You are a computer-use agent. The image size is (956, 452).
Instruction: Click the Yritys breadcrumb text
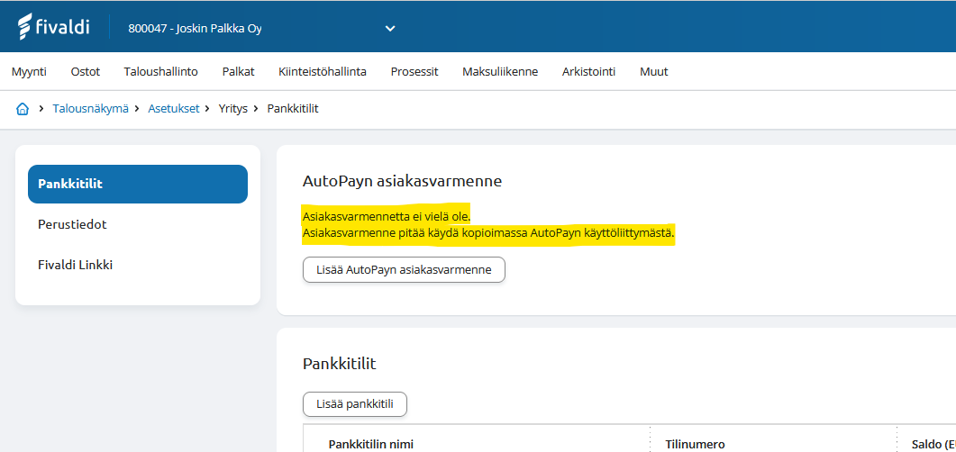point(232,109)
